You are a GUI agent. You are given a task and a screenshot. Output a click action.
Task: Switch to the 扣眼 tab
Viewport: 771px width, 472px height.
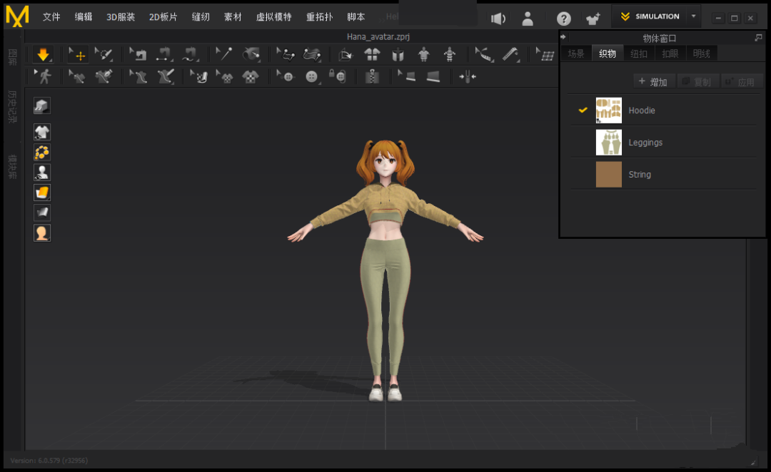point(670,53)
